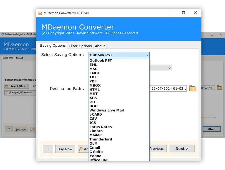Open the Filter Options tab
The width and height of the screenshot is (225, 170).
[x=80, y=46]
